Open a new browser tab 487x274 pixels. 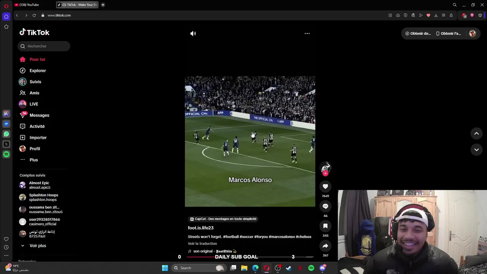tap(103, 5)
